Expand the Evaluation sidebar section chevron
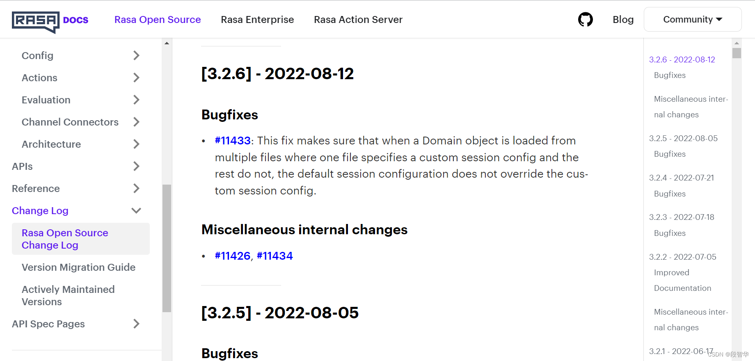 [x=137, y=100]
